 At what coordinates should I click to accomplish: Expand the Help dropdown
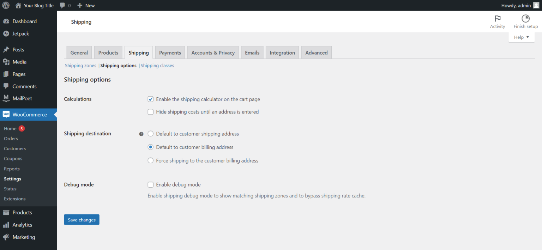[521, 37]
